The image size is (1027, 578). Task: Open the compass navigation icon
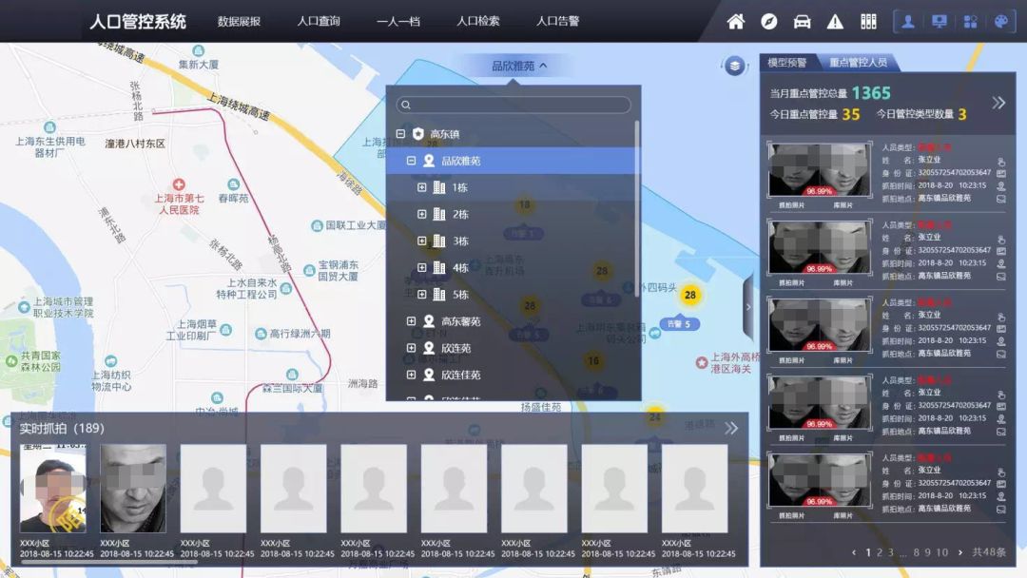click(x=769, y=22)
